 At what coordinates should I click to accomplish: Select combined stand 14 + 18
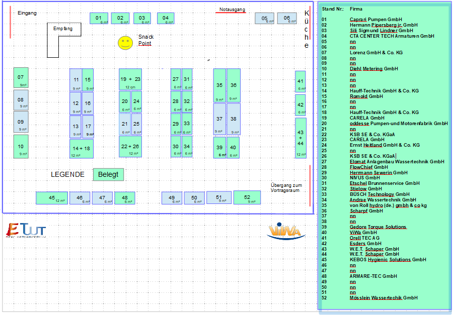click(x=82, y=149)
